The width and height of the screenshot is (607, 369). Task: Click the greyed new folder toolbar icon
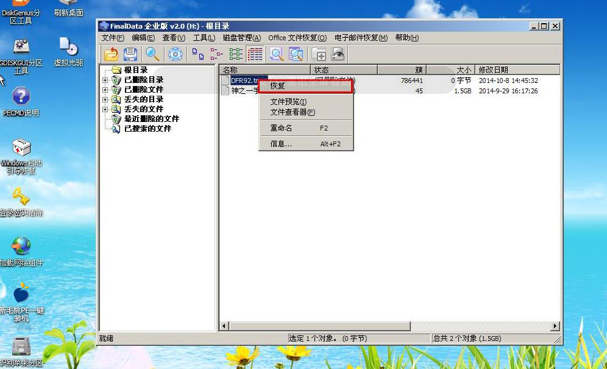coord(319,54)
